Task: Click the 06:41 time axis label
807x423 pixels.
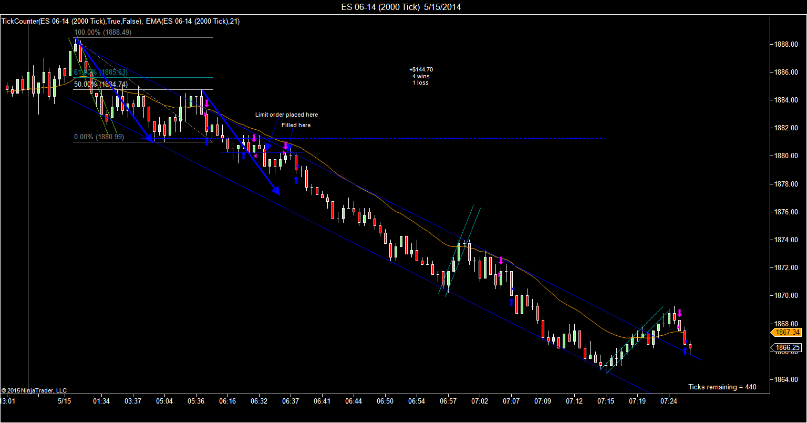Action: pos(322,401)
